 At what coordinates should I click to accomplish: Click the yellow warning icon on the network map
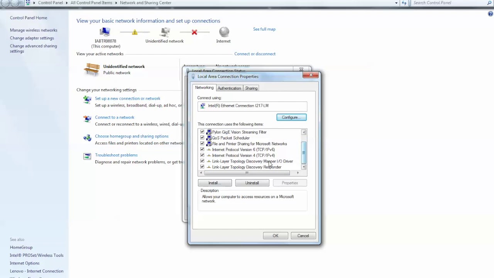pos(135,32)
